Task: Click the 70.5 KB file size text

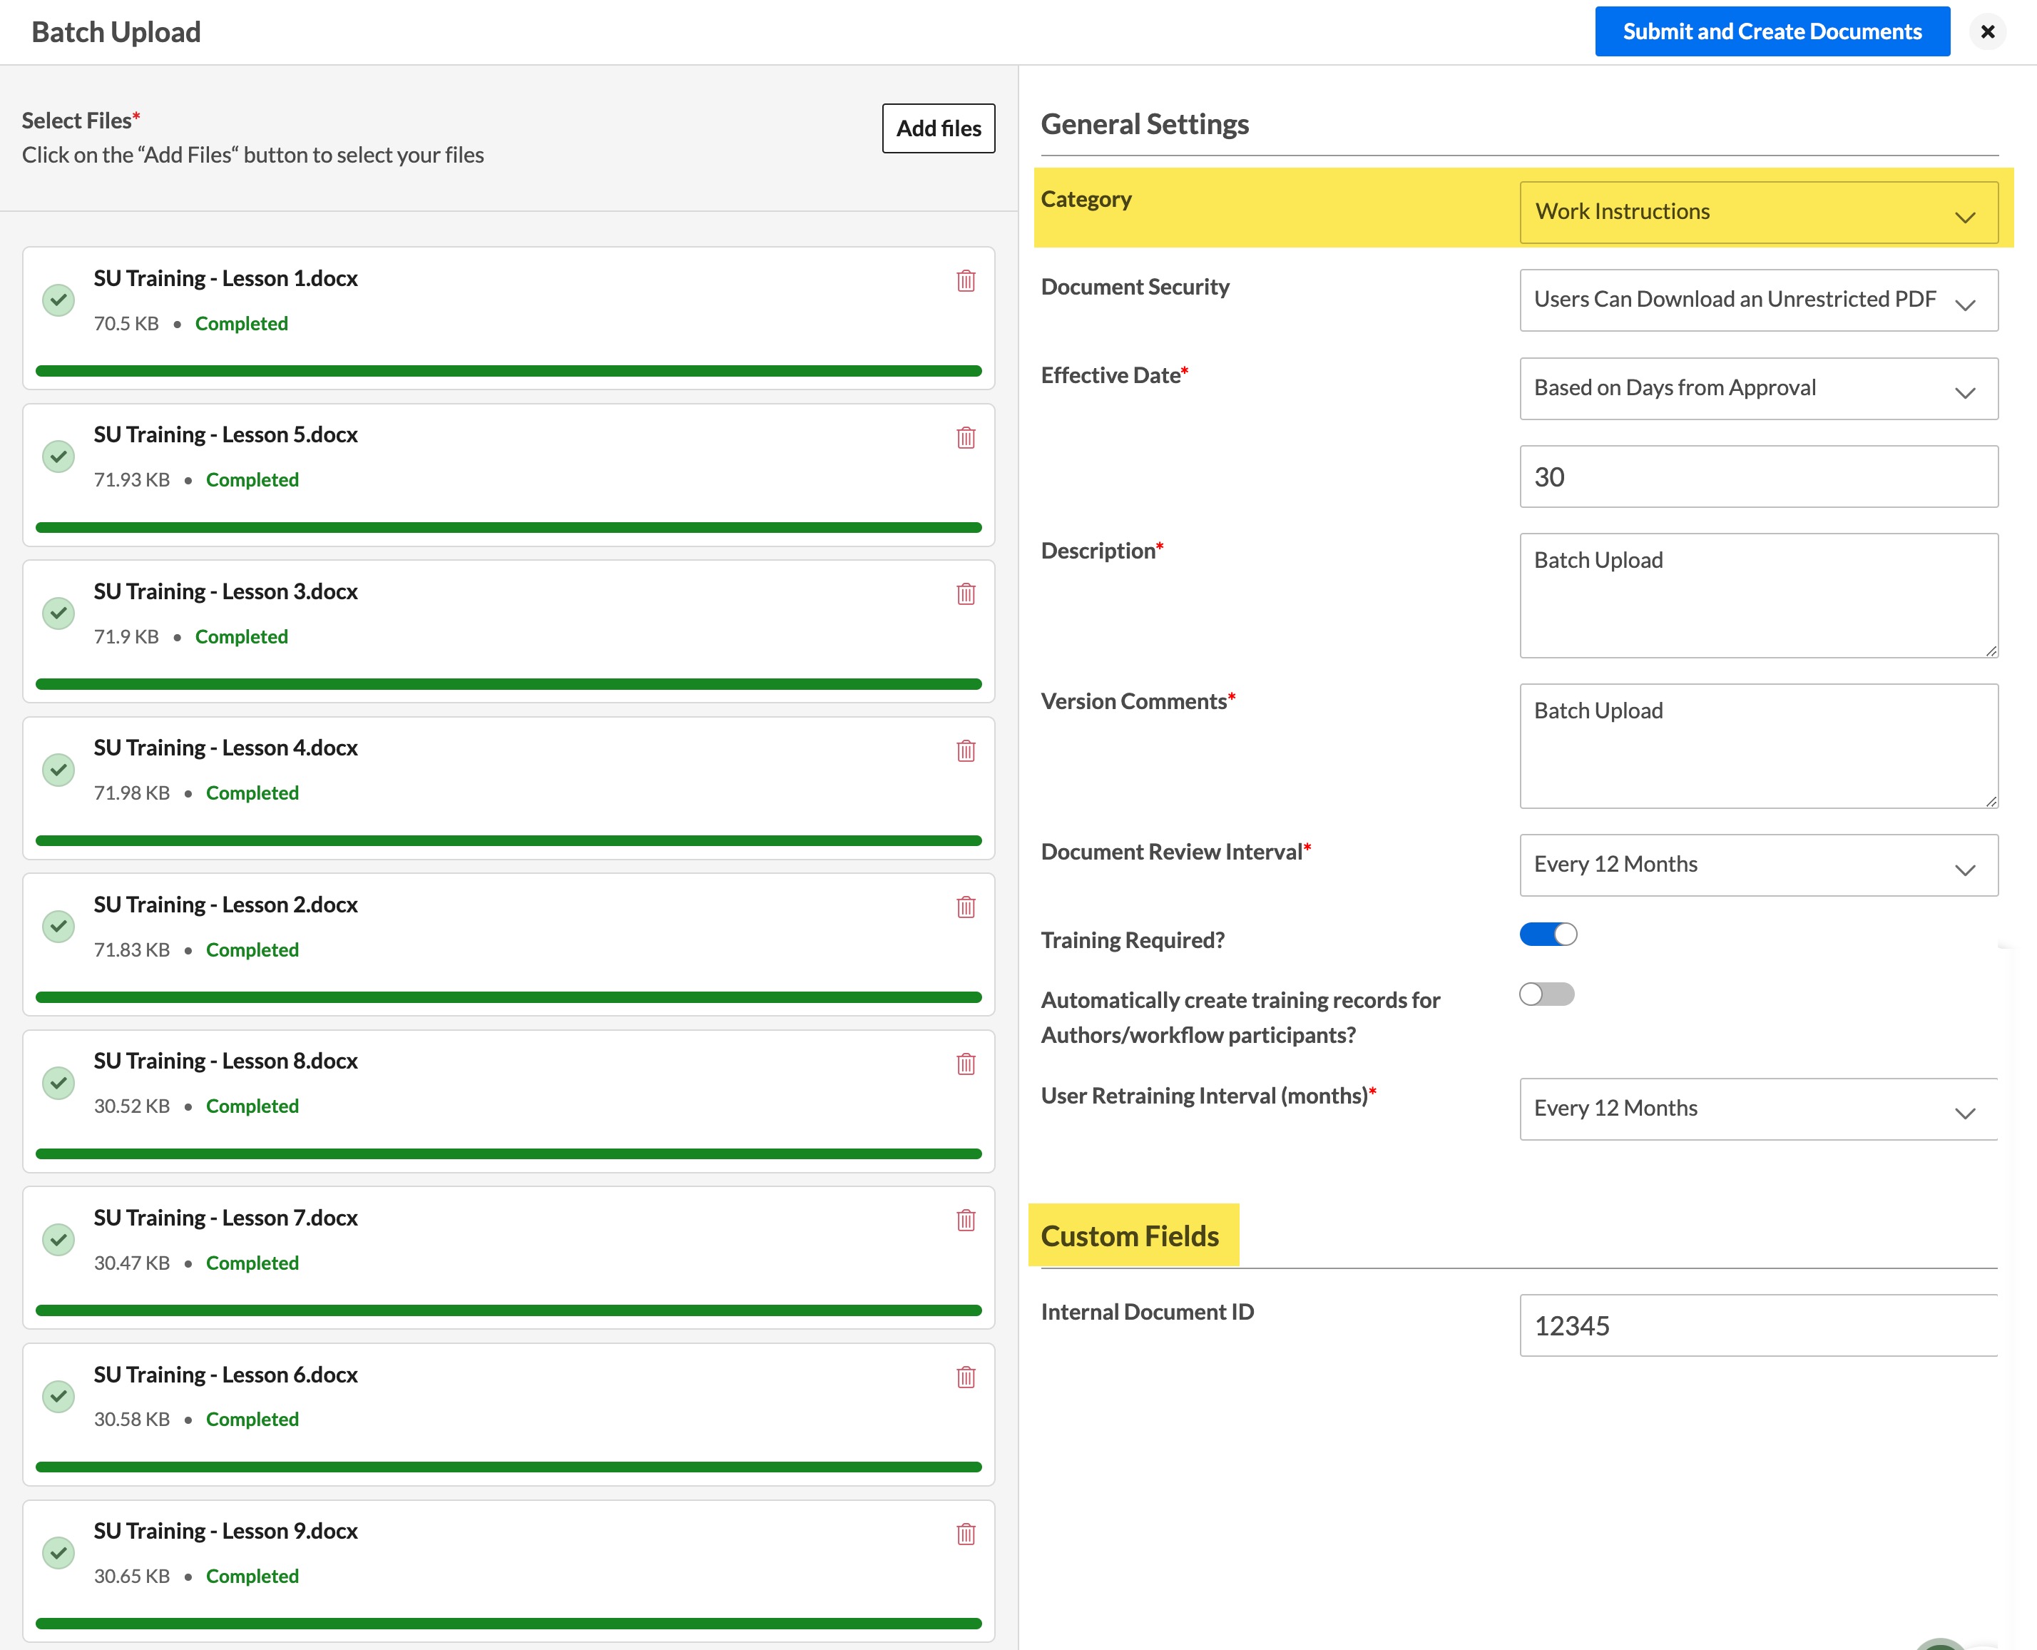Action: tap(126, 324)
